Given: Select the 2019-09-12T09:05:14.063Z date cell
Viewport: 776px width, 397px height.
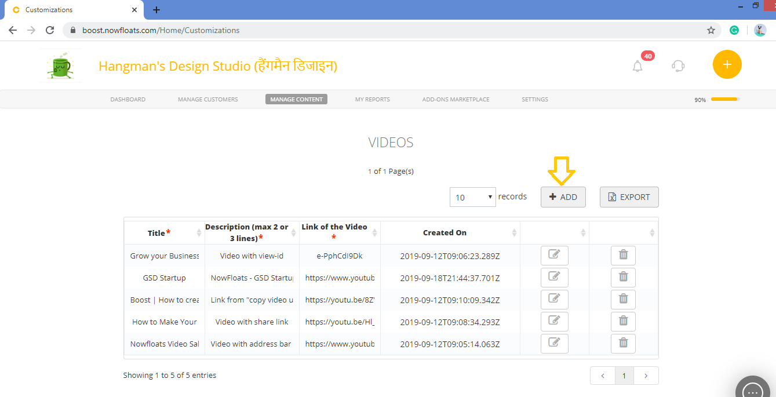Looking at the screenshot, I should pyautogui.click(x=450, y=344).
